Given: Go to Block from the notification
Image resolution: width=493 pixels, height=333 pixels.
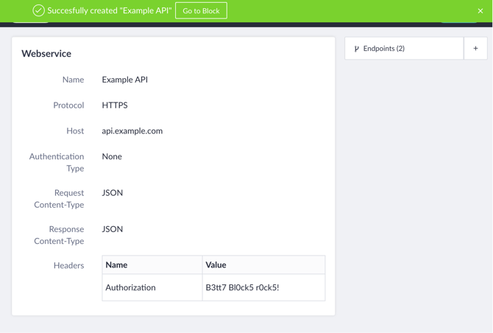Looking at the screenshot, I should pos(201,11).
